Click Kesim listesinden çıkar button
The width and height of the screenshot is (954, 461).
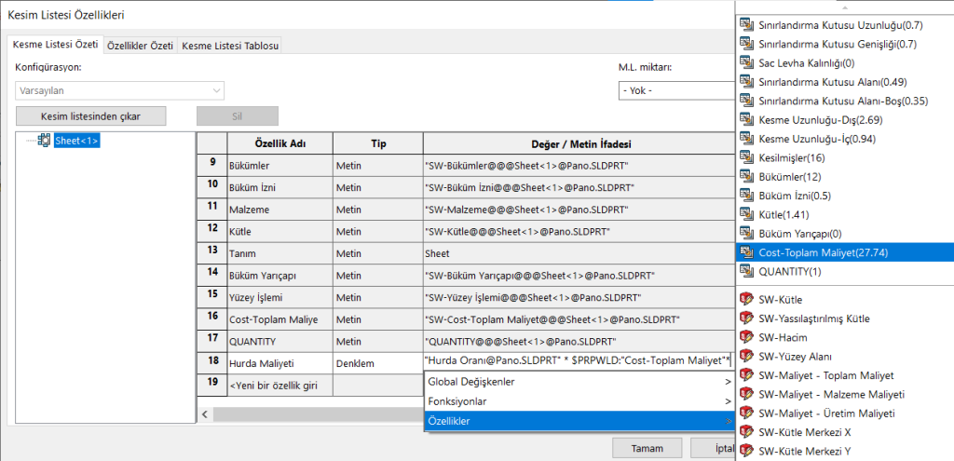(90, 116)
